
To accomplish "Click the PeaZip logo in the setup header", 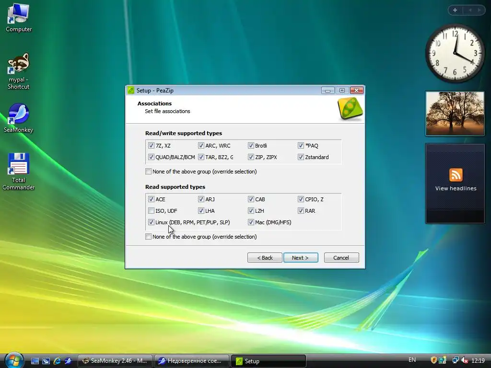I will (x=350, y=109).
